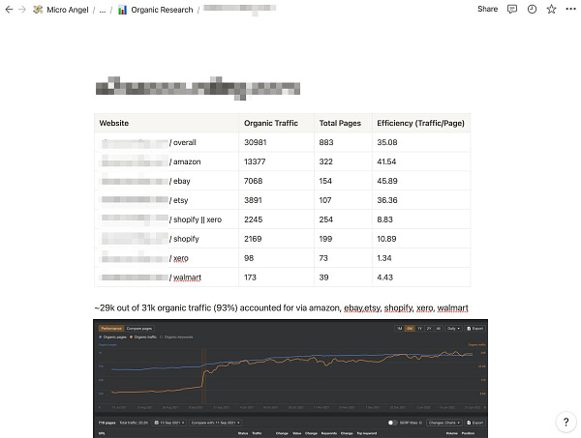Select the 1M time range

[399, 329]
